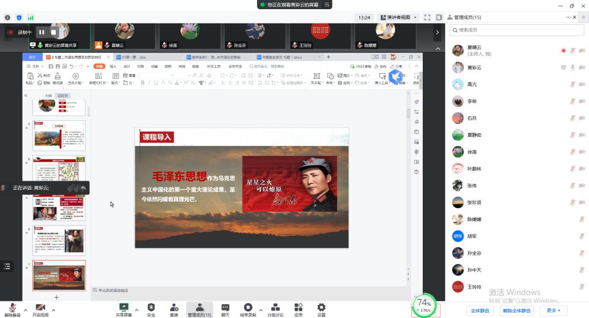589x318 pixels.
Task: Switch to the 大纲 outline tab
Action: click(49, 95)
